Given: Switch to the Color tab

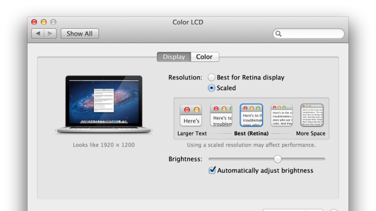Looking at the screenshot, I should coord(205,57).
